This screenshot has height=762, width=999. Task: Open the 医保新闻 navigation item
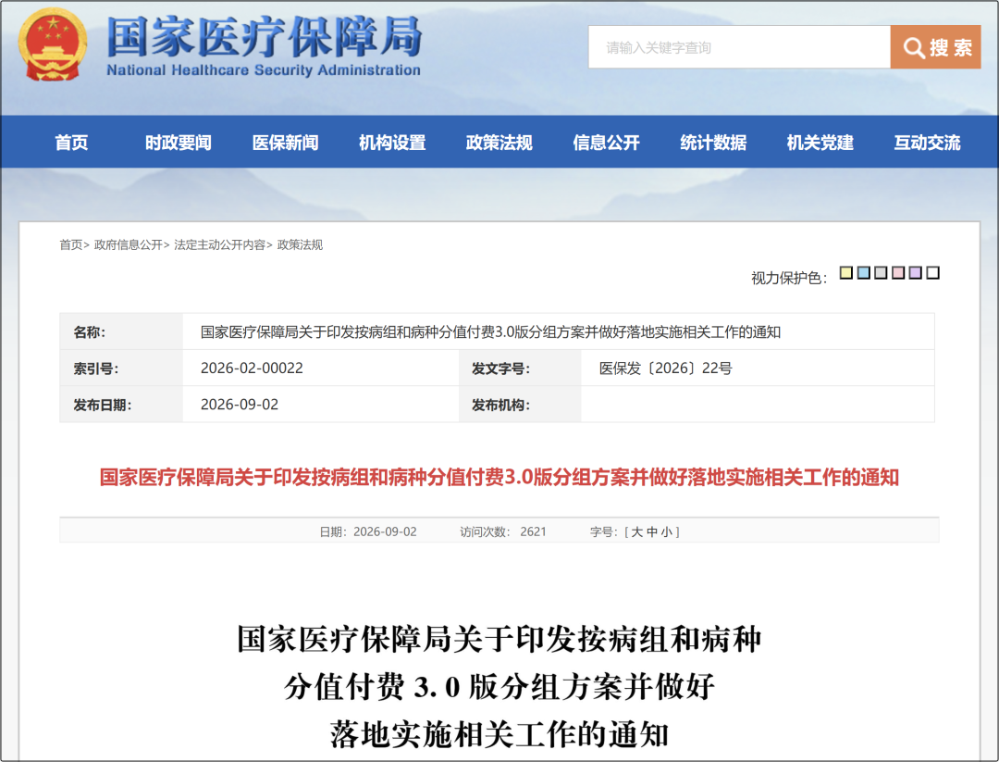pyautogui.click(x=286, y=143)
